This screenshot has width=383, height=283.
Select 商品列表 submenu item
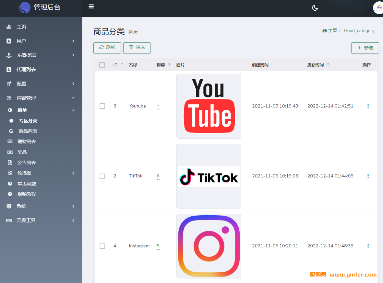coord(28,131)
